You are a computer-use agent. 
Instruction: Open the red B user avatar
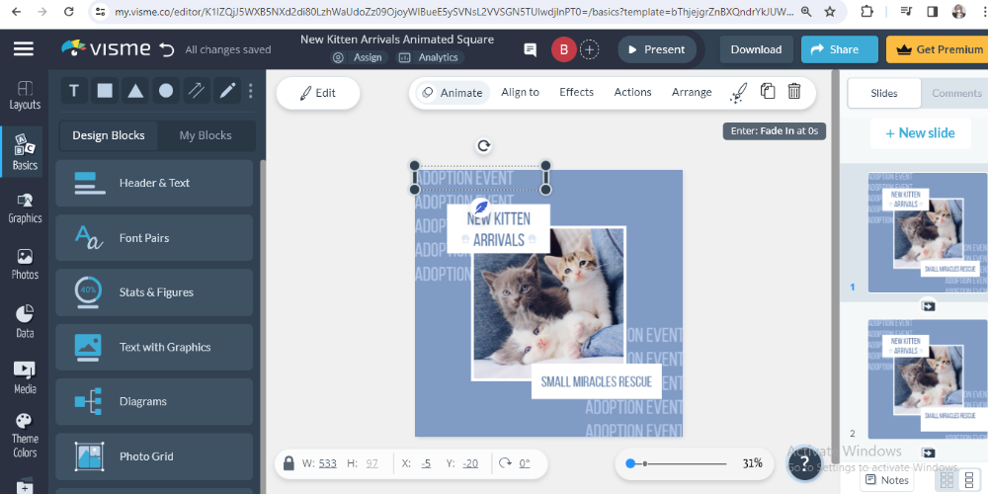pos(564,49)
